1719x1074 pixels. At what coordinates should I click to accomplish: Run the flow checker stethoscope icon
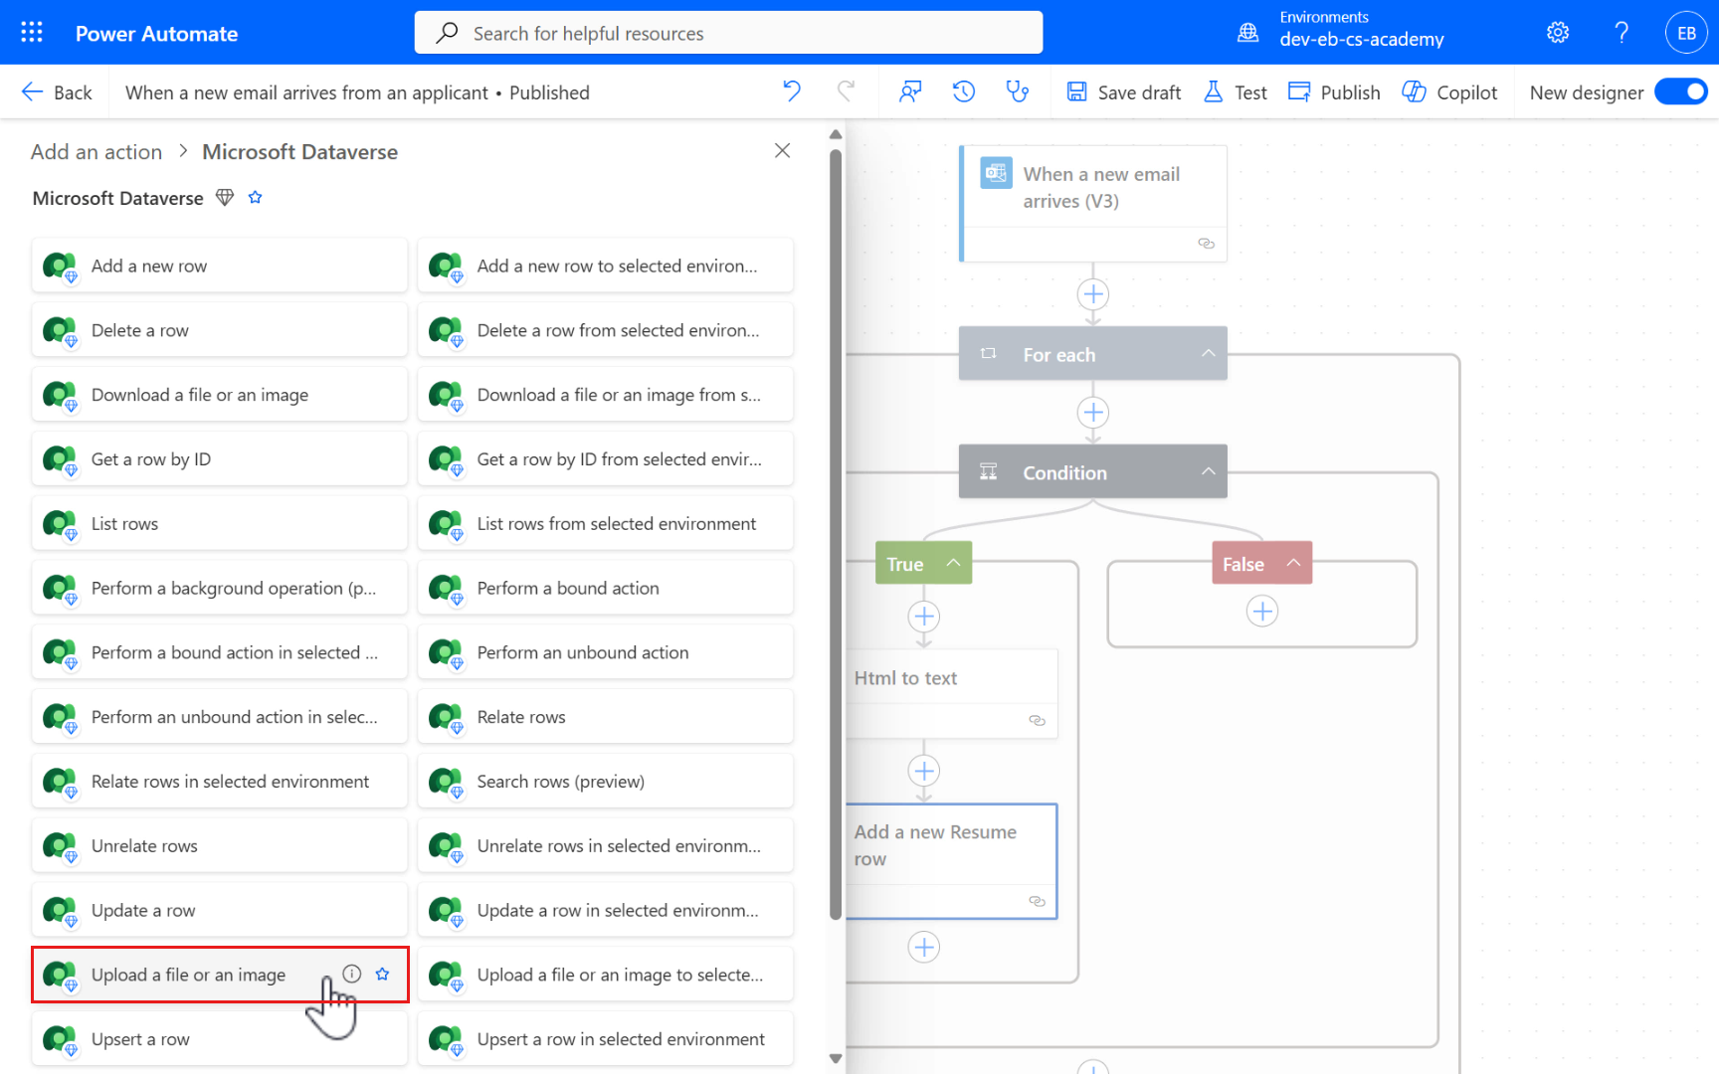pyautogui.click(x=1017, y=91)
